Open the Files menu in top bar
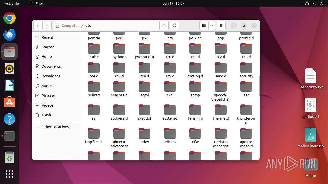Viewport: 328px width, 184px height. coord(37,3)
